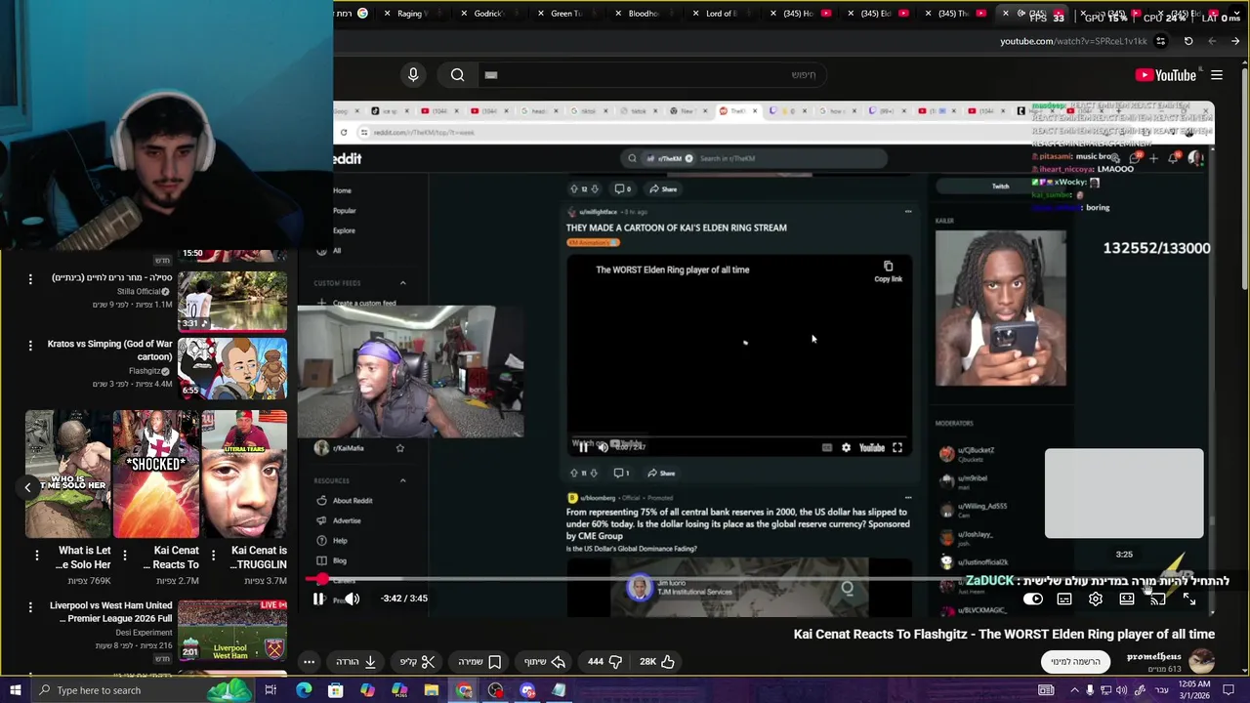Open the player settings gear

[1096, 599]
